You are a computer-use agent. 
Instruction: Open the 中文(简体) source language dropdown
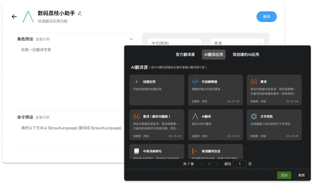(x=173, y=43)
